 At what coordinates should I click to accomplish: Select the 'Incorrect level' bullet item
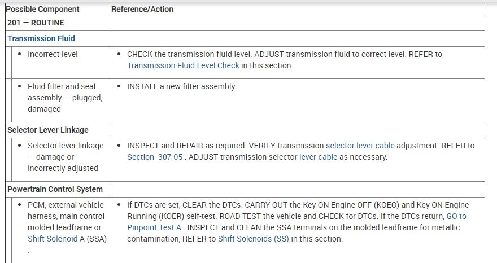coord(53,54)
